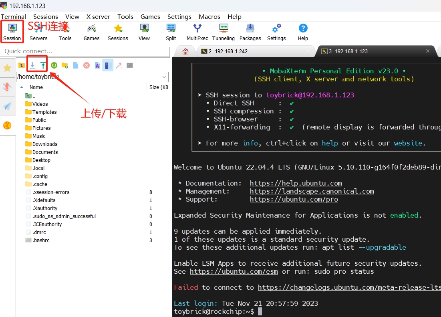Open the Packages toolbar icon
This screenshot has width=441, height=317.
pyautogui.click(x=250, y=32)
